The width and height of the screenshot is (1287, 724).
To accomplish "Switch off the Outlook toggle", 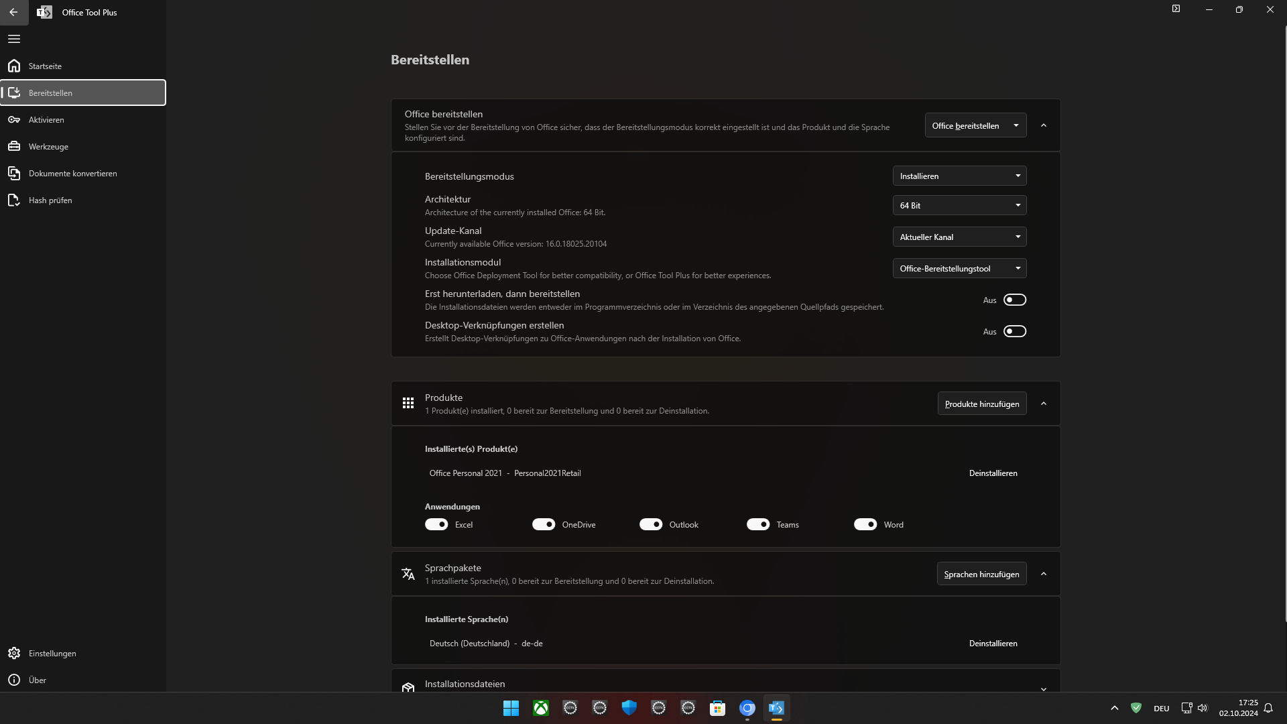I will pos(651,524).
